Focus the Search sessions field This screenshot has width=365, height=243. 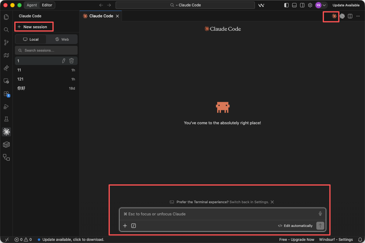pos(46,50)
